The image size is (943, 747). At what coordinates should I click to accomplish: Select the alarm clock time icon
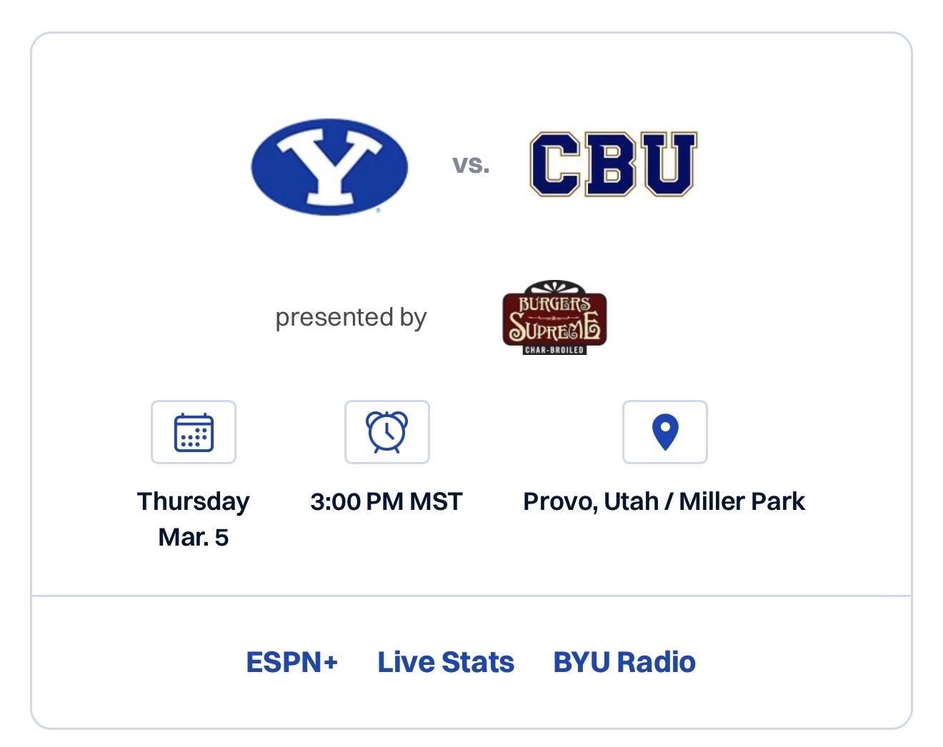pyautogui.click(x=386, y=432)
